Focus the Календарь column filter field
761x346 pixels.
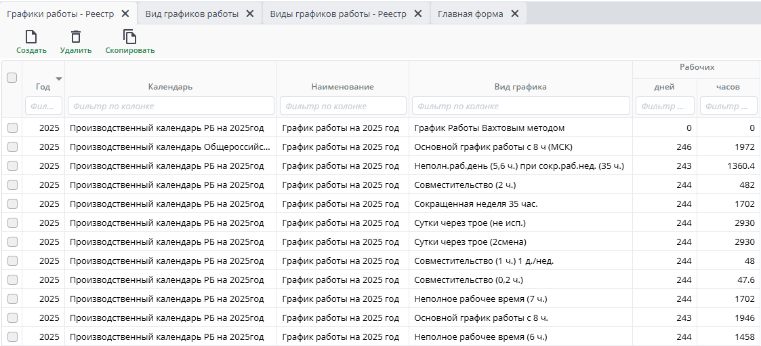(171, 106)
